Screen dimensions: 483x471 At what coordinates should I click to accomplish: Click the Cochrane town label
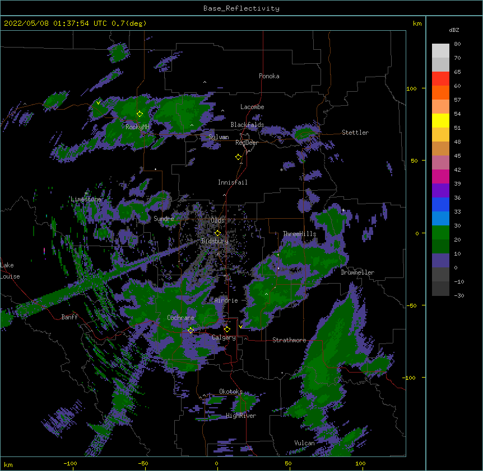[x=180, y=318]
